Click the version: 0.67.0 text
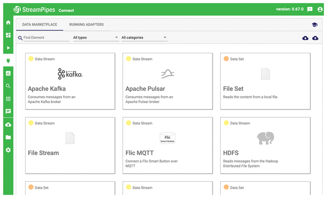Viewport: 327px width, 198px height. [x=290, y=9]
